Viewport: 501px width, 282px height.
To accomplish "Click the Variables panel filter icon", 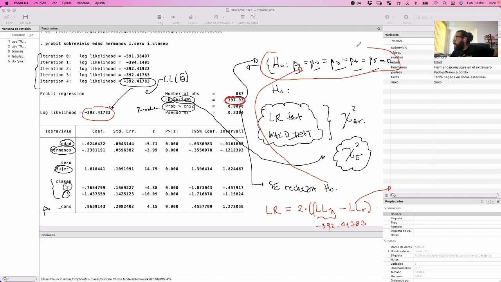I will coord(387,195).
